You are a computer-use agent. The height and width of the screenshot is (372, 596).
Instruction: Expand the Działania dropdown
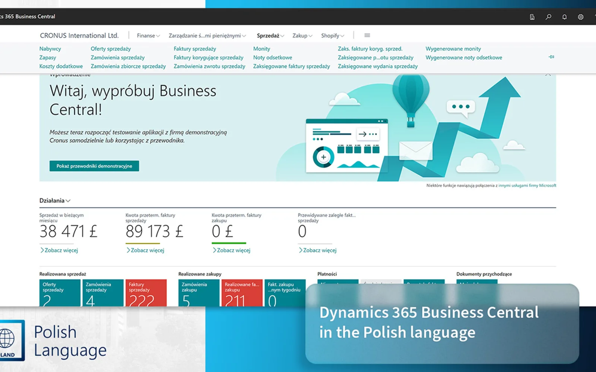(55, 201)
